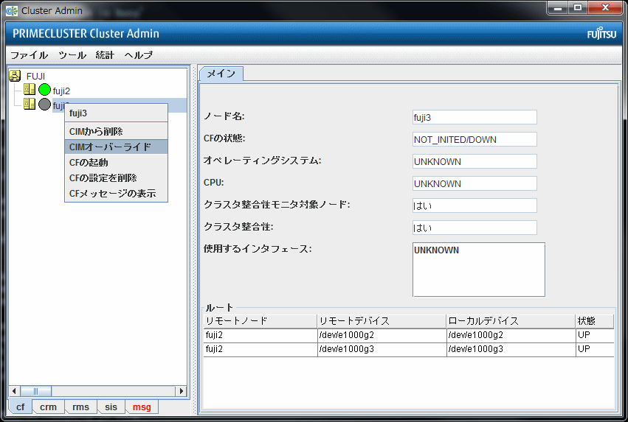Switch to the red msg tab
Image resolution: width=628 pixels, height=422 pixels.
coord(142,407)
